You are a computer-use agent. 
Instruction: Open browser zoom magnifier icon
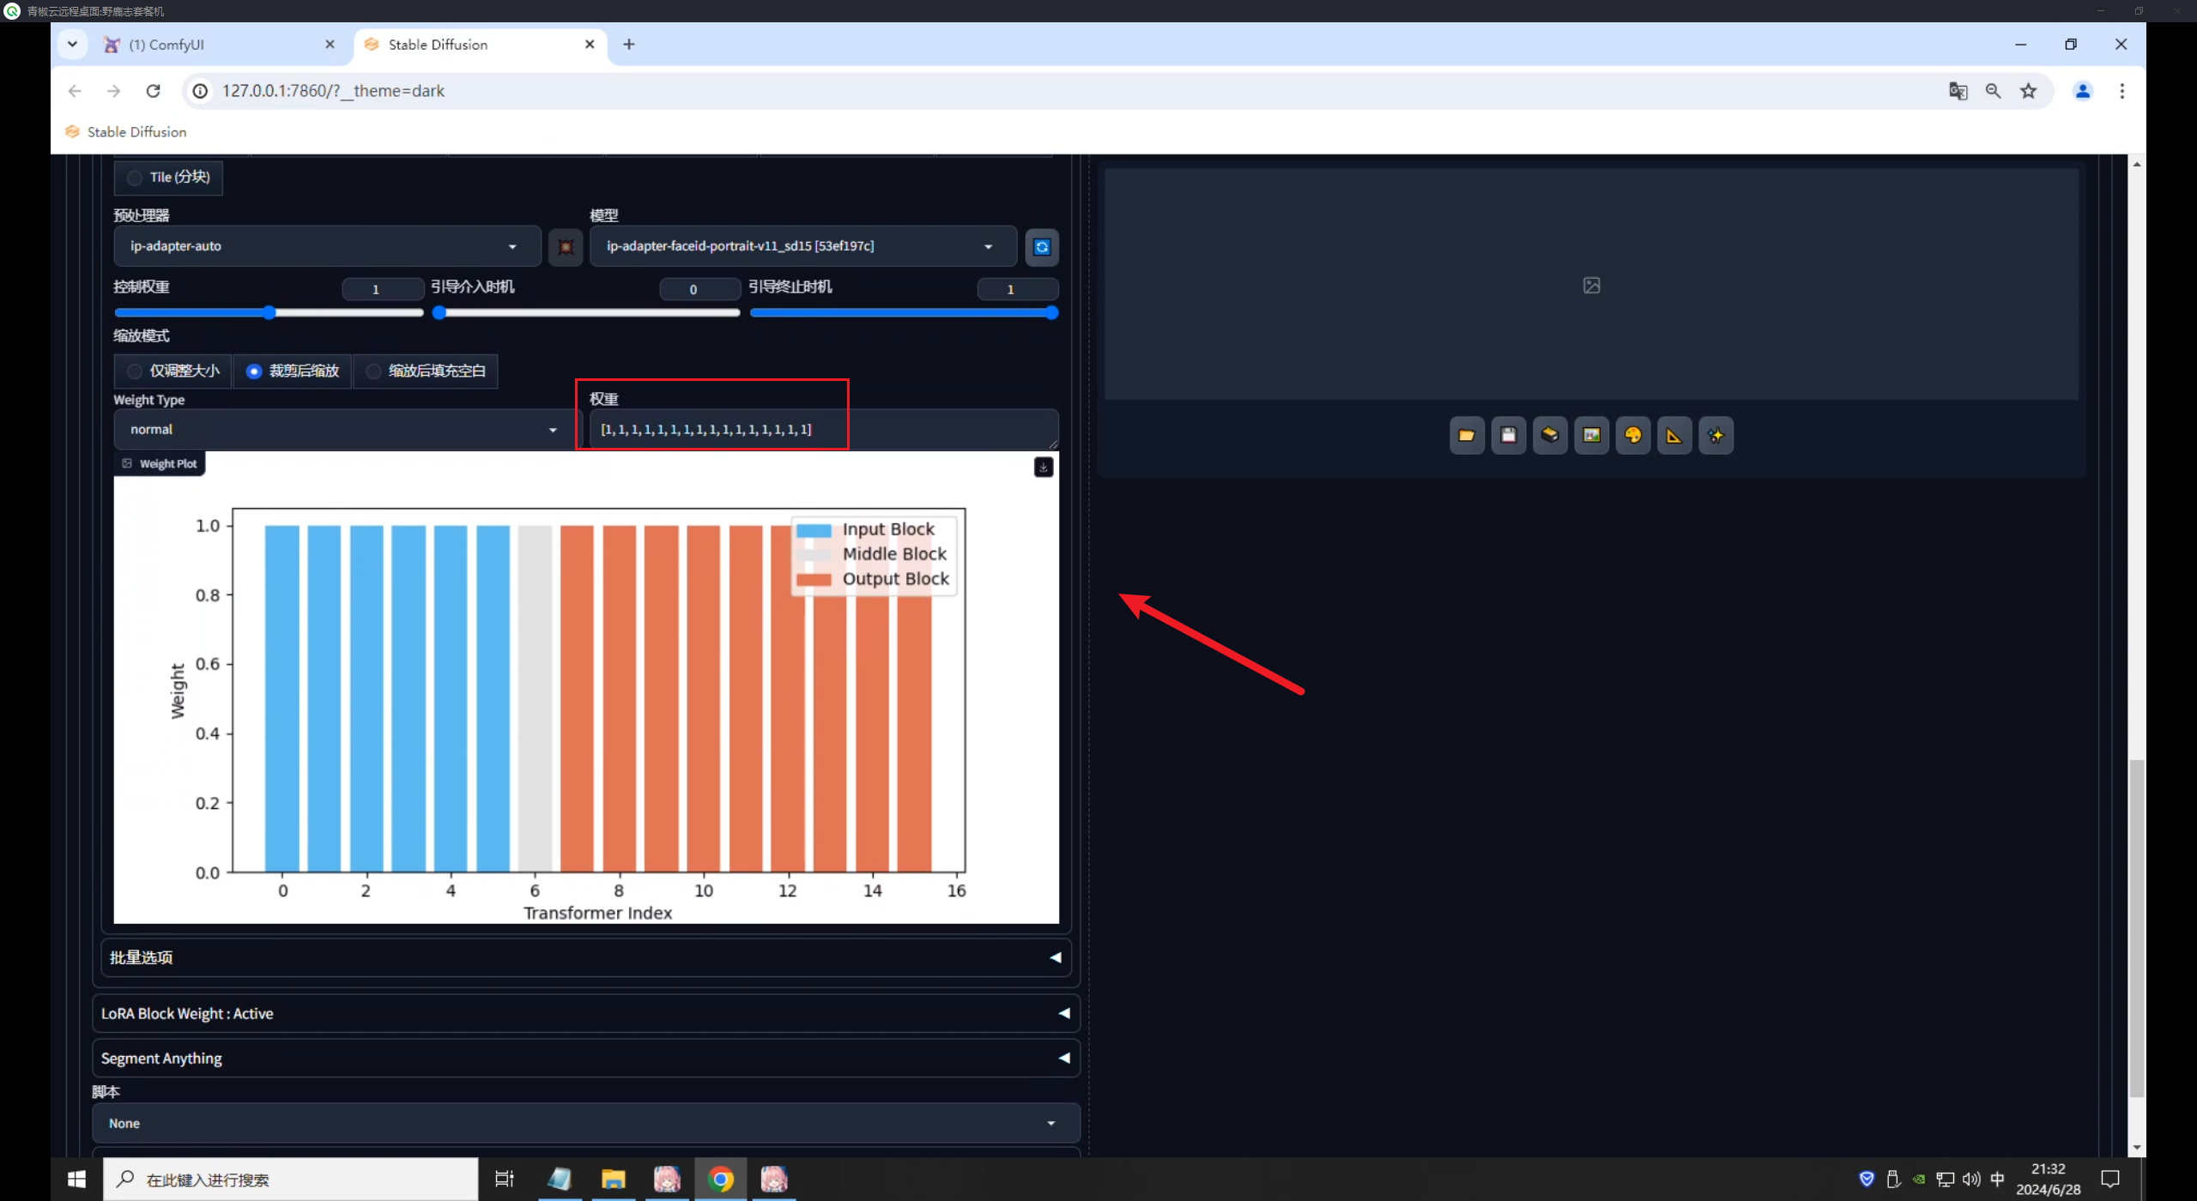point(1993,91)
